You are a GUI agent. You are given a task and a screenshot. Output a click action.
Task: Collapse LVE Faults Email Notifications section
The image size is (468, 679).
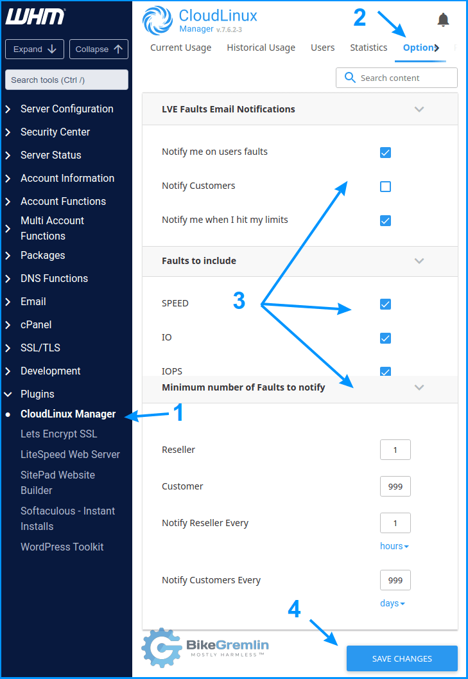coord(419,109)
